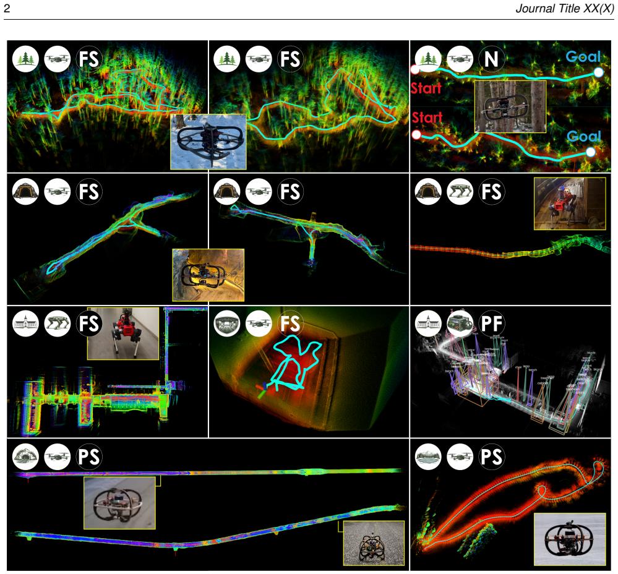618x574 pixels.
Task: Click the lower goal circle marker on the trajectory
Action: pos(590,152)
